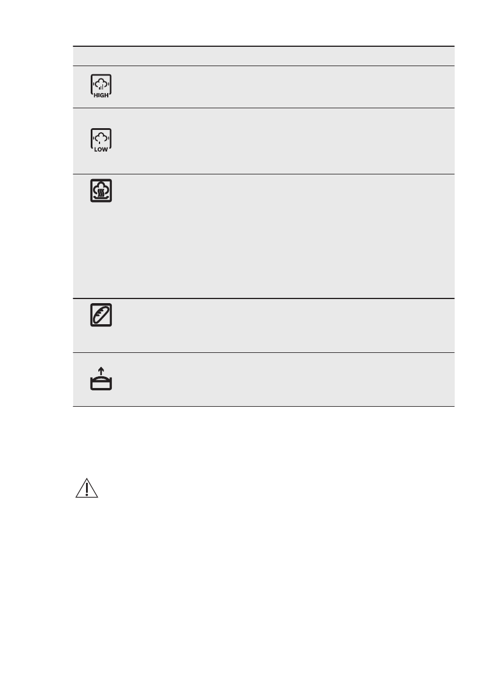Click the HIGH humidity steam icon
This screenshot has width=491, height=697.
pyautogui.click(x=101, y=87)
